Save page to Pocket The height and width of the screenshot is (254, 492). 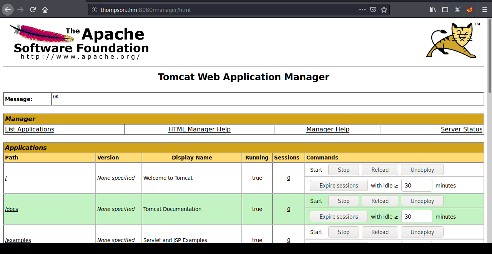tap(373, 10)
